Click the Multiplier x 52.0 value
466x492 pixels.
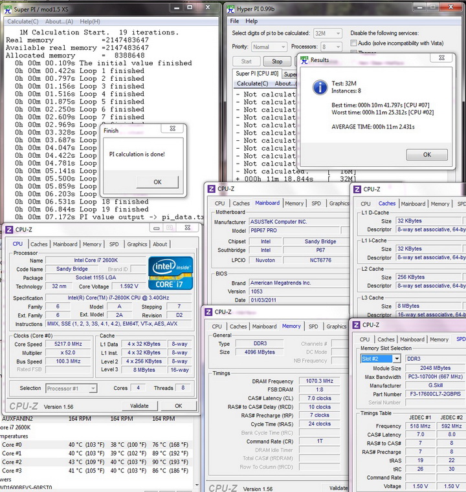click(x=68, y=353)
